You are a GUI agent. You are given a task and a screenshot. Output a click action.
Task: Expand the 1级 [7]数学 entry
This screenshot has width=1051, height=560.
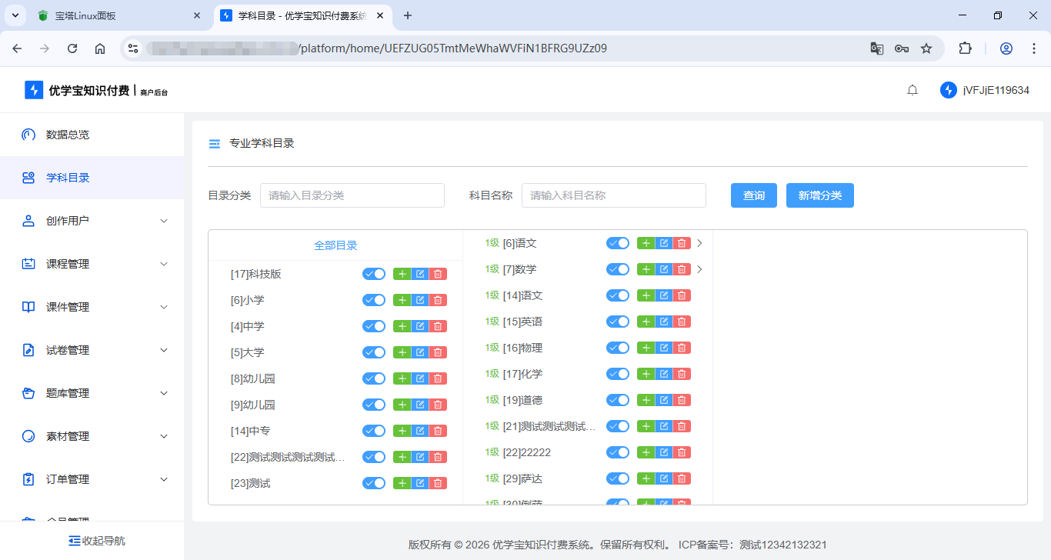tap(699, 268)
